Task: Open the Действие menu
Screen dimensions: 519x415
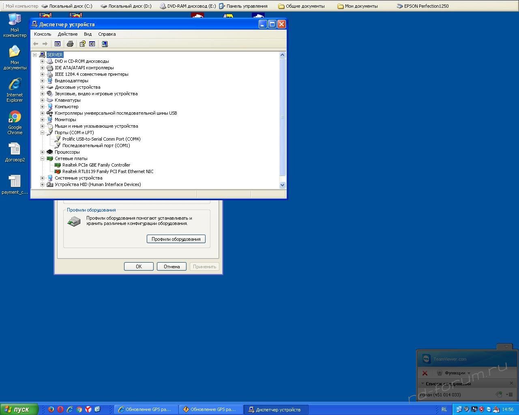Action: (x=67, y=34)
